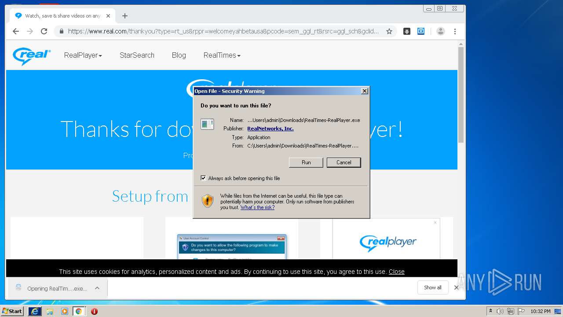The image size is (563, 317).
Task: Uncheck Always ask before opening this file
Action: click(x=203, y=178)
